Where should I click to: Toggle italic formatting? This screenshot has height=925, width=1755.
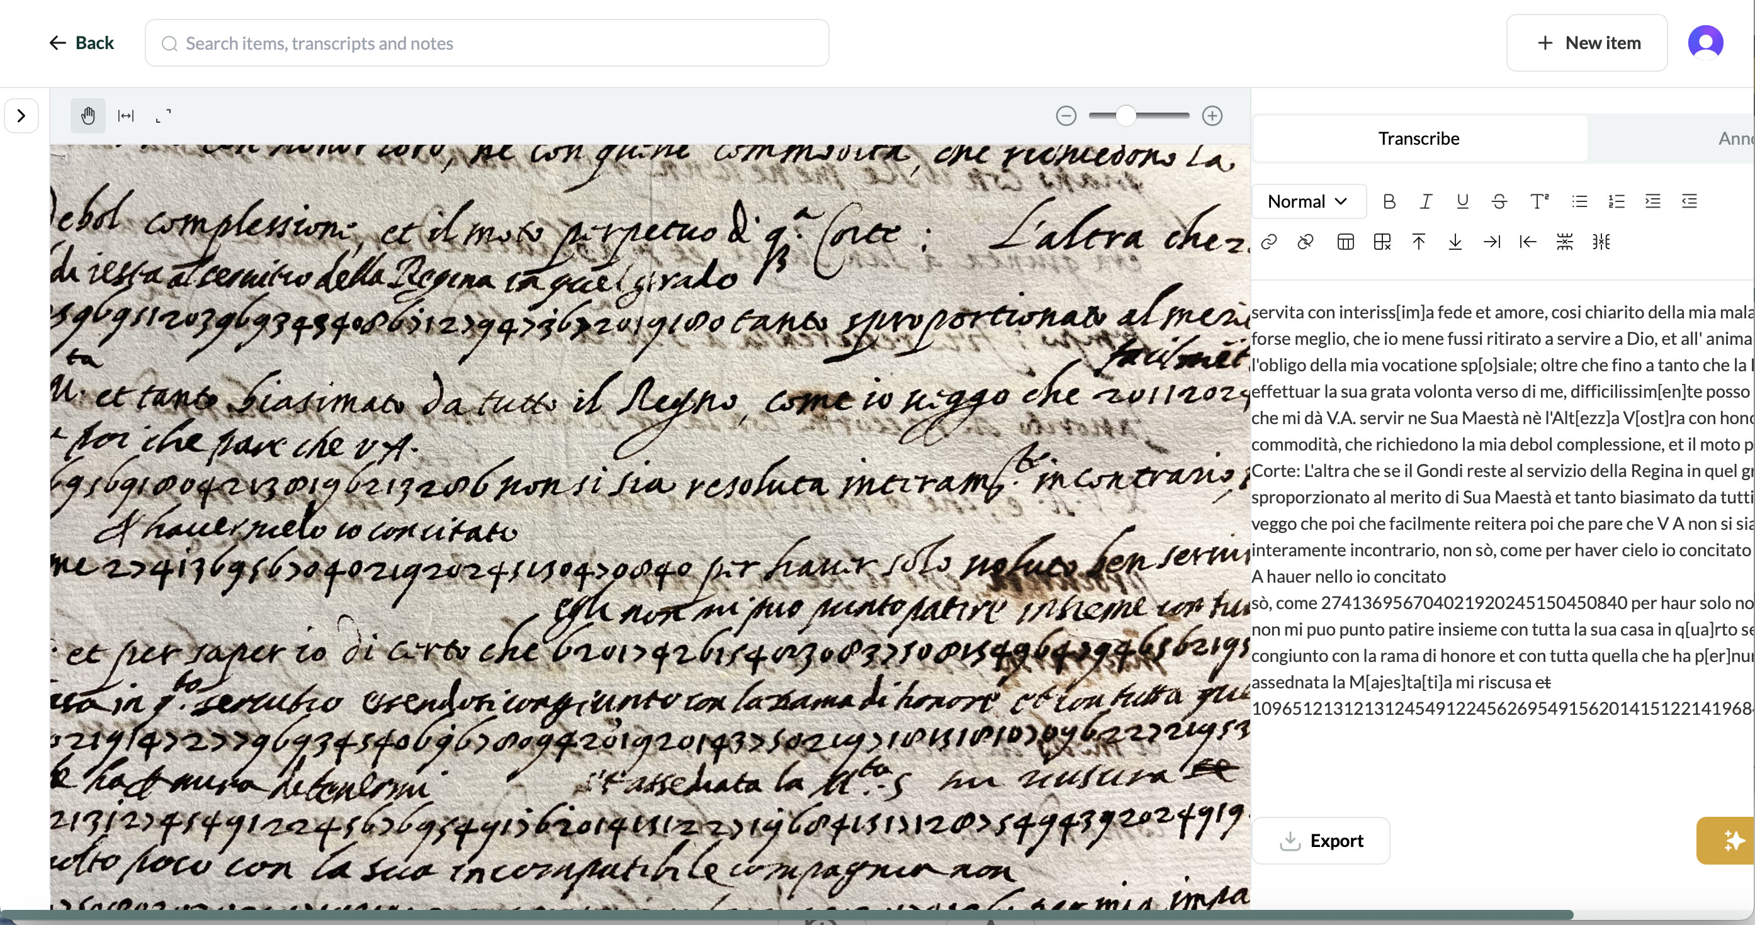click(1425, 201)
